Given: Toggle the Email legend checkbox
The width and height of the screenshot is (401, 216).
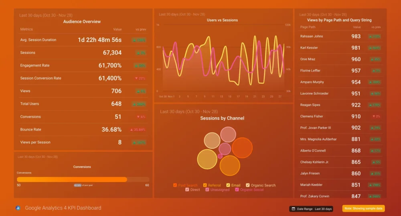Looking at the screenshot, I should [x=229, y=185].
